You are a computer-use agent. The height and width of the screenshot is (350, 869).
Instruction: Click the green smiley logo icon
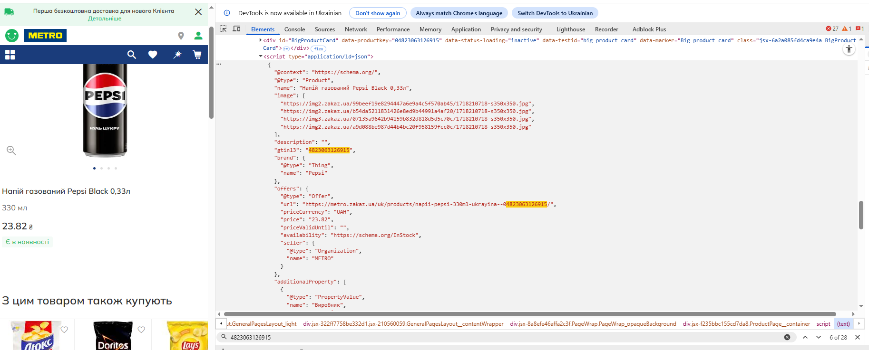(12, 36)
